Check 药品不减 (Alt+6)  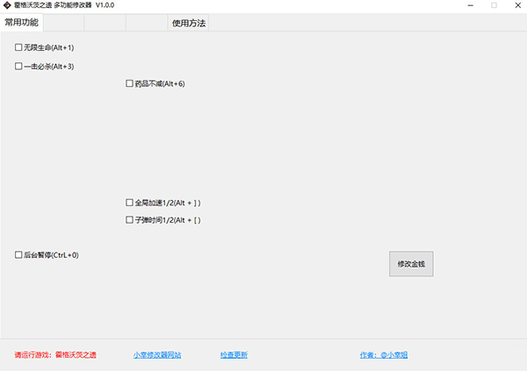(x=129, y=83)
